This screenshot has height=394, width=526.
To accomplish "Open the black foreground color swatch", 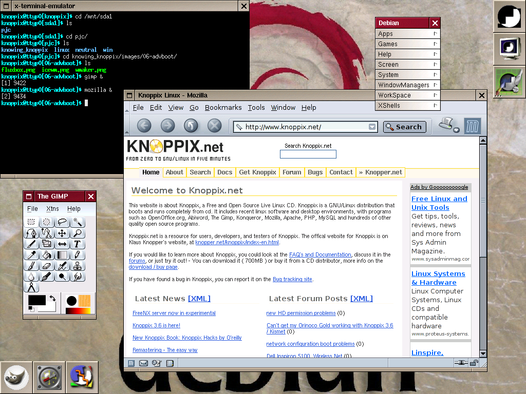I will pos(37,300).
